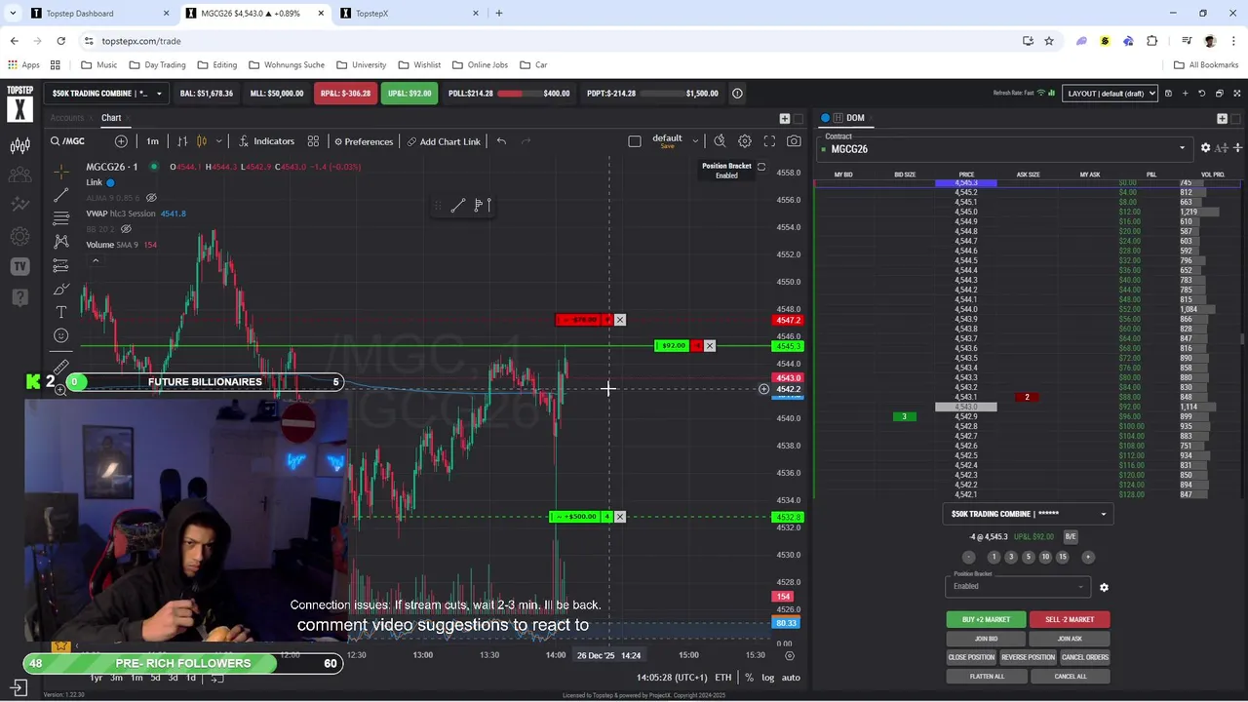Screen dimensions: 1248x702
Task: Open the TV sidebar icon
Action: (x=19, y=266)
